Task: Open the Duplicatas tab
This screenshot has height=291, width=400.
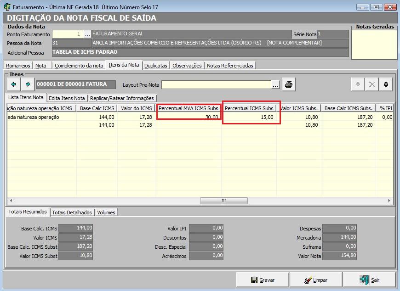Action: (x=155, y=66)
